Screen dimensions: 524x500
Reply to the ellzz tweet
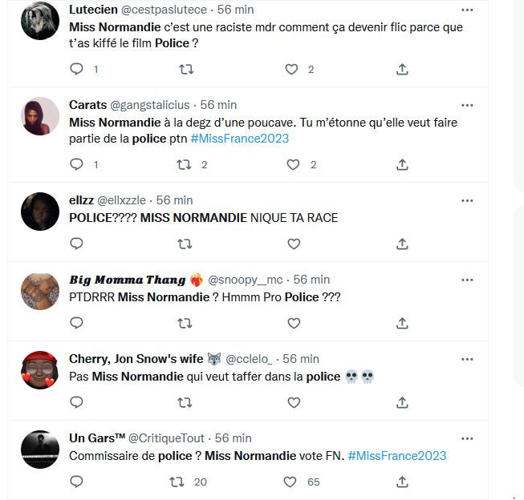(x=77, y=244)
